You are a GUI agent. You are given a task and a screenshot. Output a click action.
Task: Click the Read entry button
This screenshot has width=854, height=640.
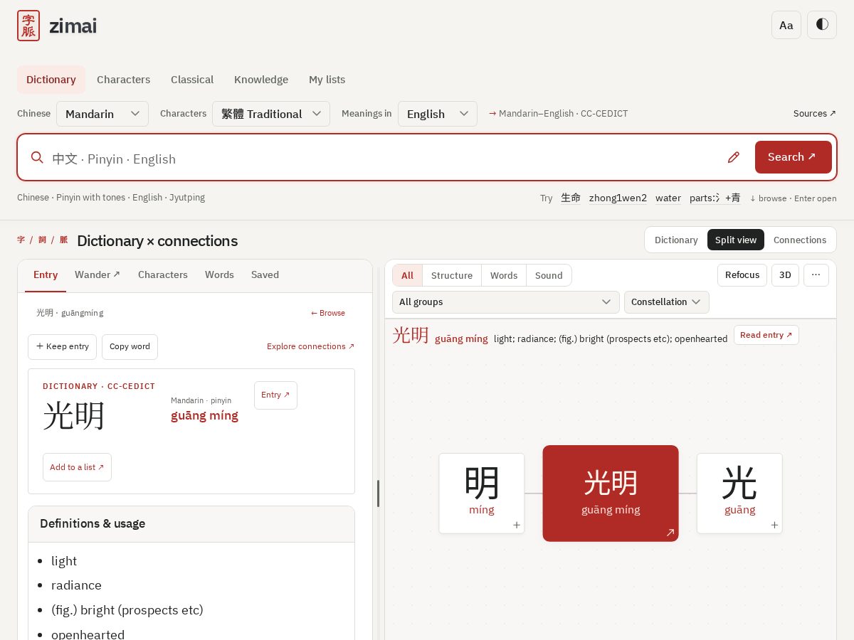(x=766, y=335)
